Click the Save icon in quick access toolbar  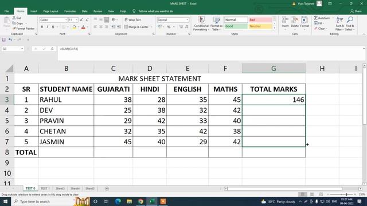(x=4, y=39)
